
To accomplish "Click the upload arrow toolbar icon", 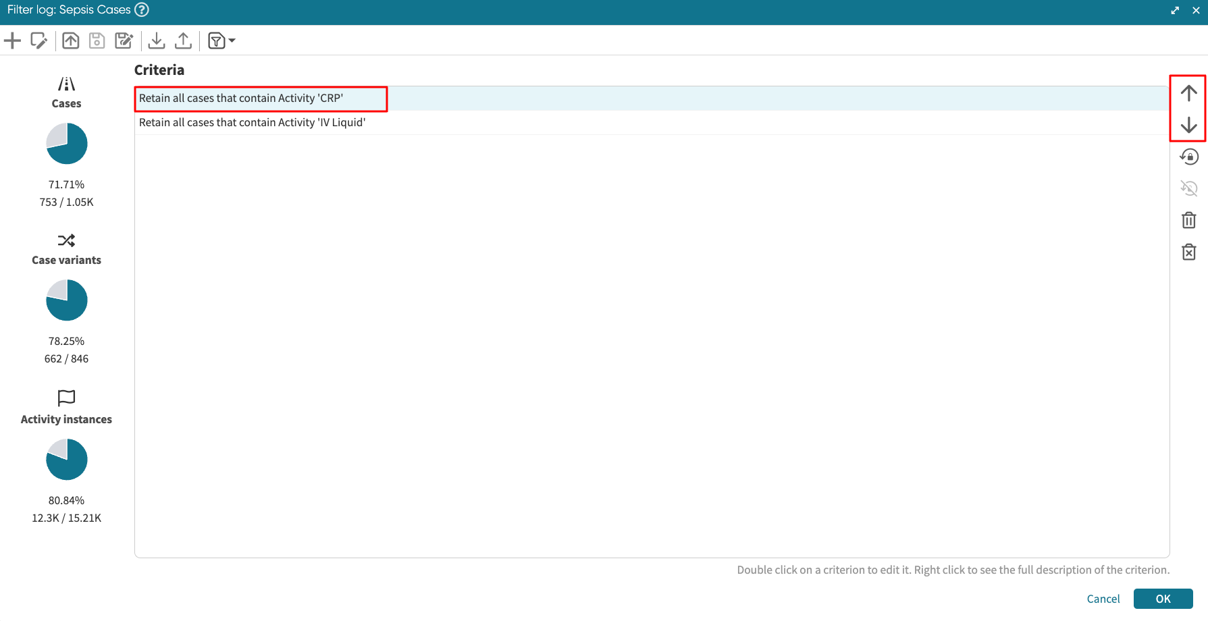I will click(183, 41).
